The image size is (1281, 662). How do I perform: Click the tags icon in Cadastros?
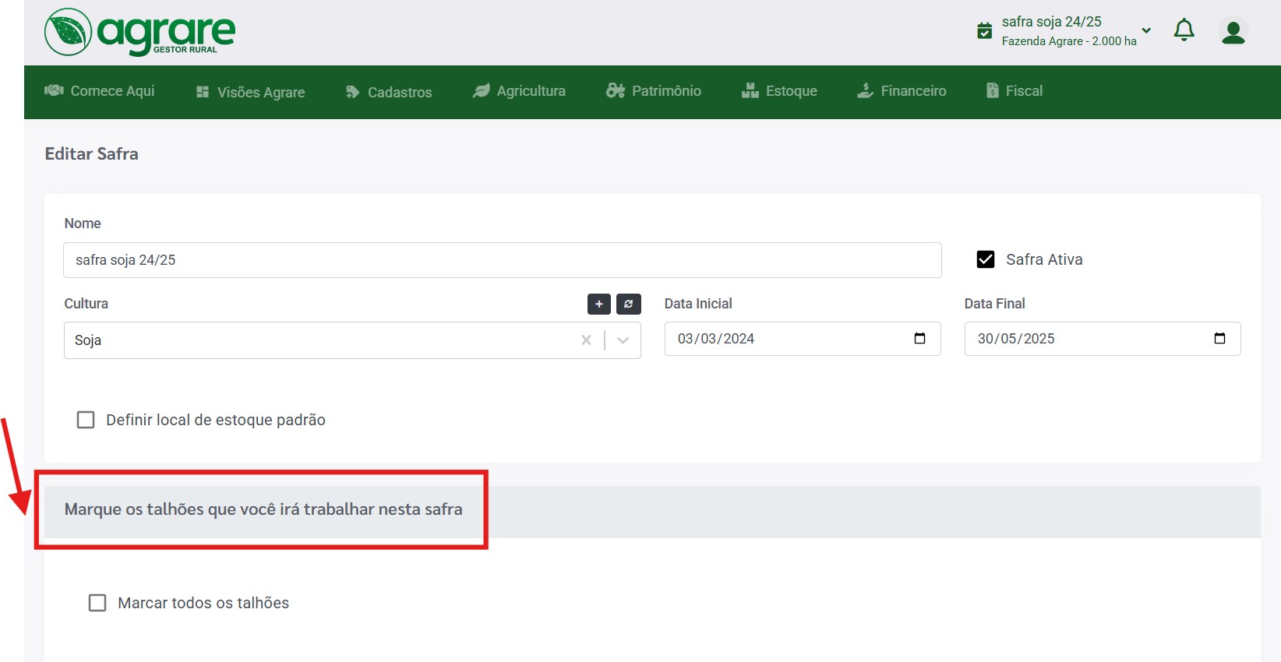tap(352, 92)
